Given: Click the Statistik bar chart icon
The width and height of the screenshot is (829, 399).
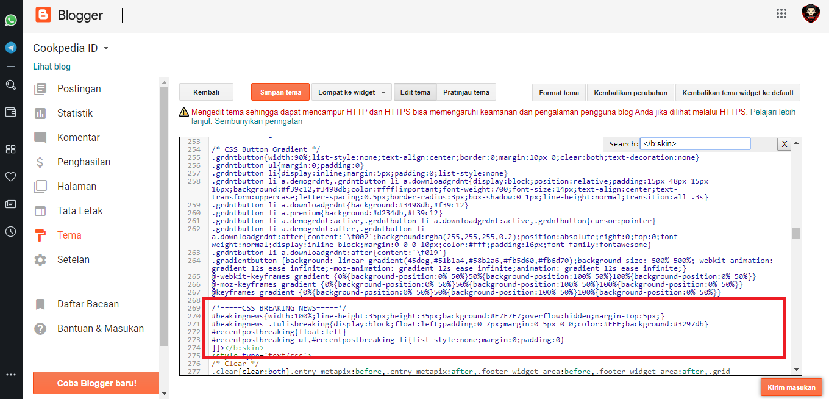Looking at the screenshot, I should click(x=40, y=113).
